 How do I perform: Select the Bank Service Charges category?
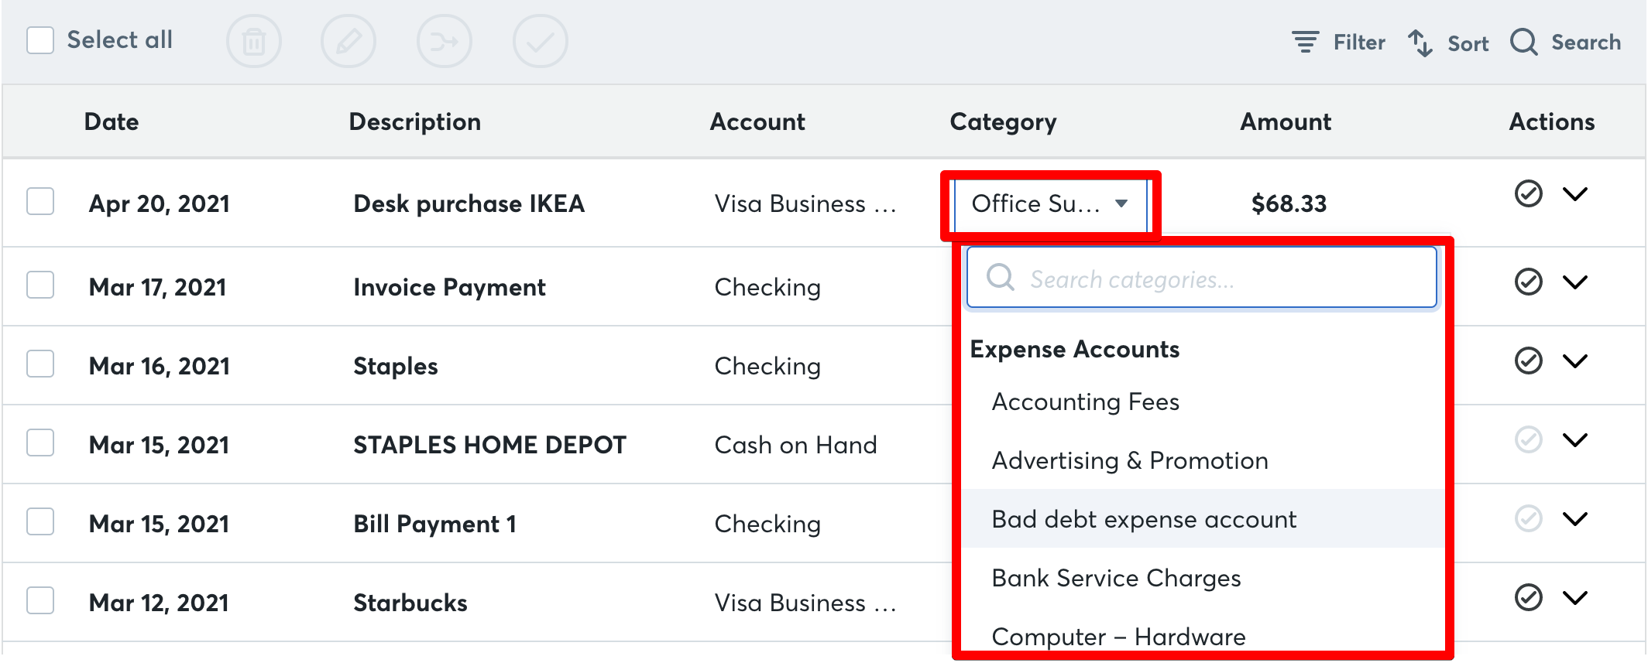(1117, 578)
